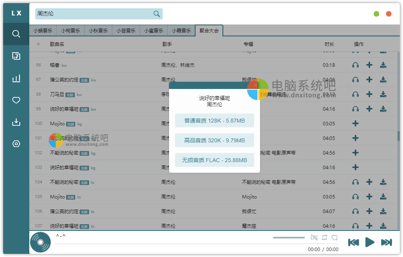Add row 102 不能说的秘密 to list
This screenshot has width=403, height=257.
355,153
